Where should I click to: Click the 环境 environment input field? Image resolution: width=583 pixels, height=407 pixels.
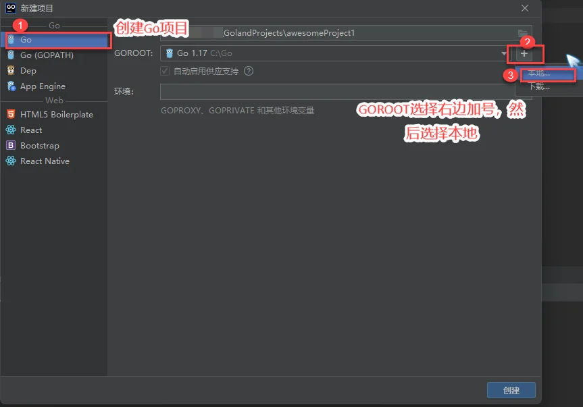click(346, 92)
